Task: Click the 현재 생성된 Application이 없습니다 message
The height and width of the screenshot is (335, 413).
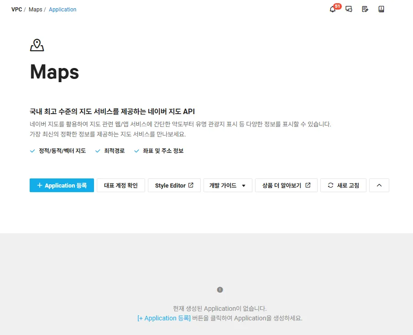Action: (220, 309)
